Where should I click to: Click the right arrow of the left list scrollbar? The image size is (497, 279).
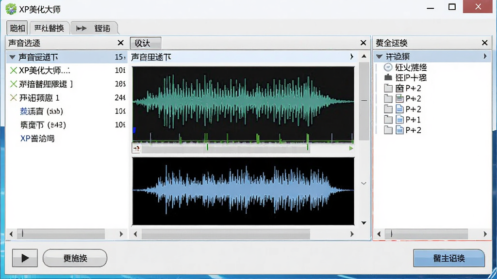click(121, 234)
